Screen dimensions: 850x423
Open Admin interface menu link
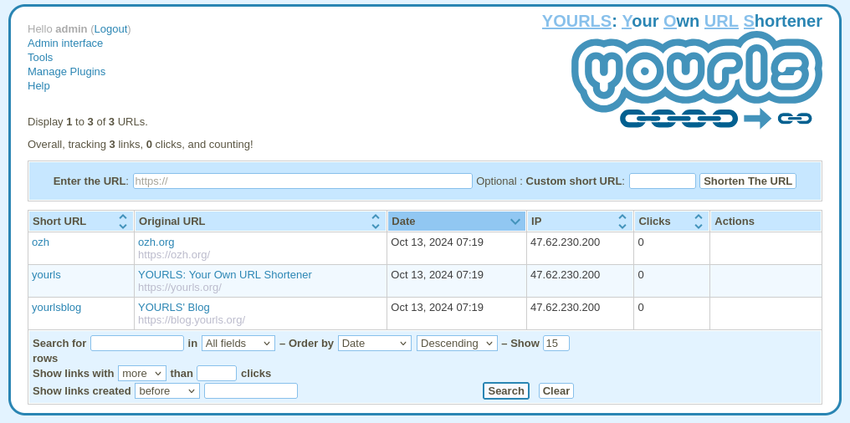pyautogui.click(x=65, y=43)
